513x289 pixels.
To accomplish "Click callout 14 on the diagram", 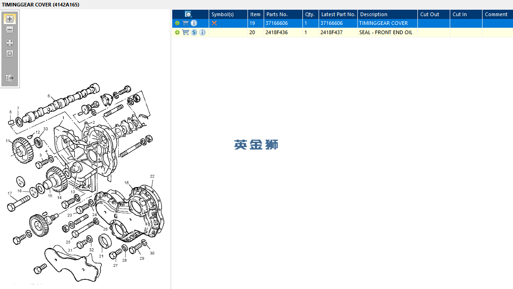I will (x=59, y=197).
